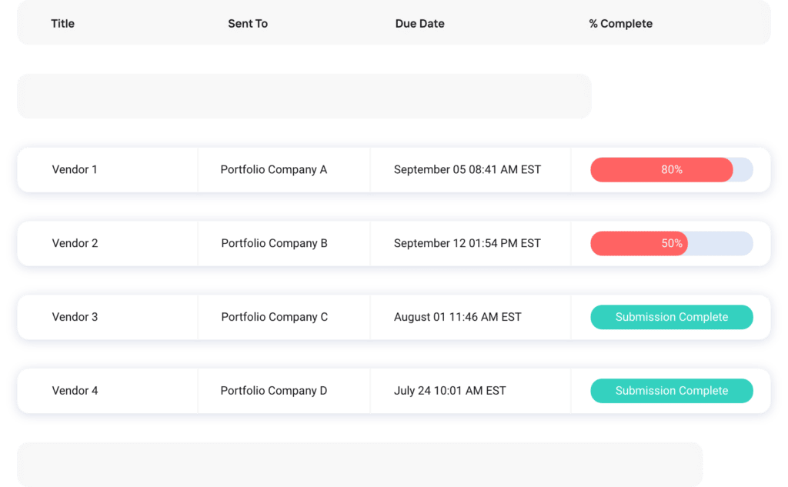This screenshot has height=487, width=788.
Task: Click Vendor 3 Submission Complete badge
Action: 671,317
